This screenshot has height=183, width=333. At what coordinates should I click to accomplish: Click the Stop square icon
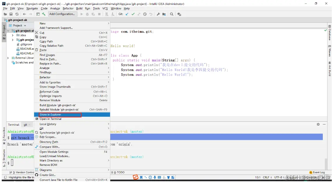tap(99, 14)
